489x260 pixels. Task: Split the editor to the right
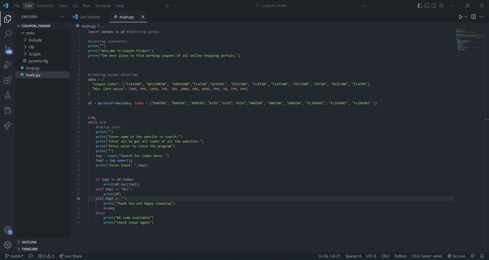(x=473, y=17)
